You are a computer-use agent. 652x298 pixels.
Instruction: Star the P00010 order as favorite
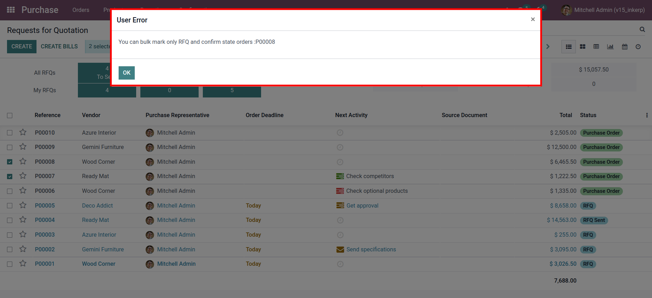23,132
